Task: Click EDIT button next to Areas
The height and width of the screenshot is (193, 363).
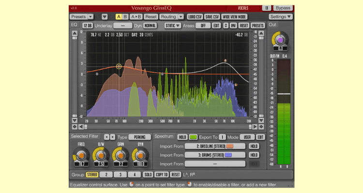Action: [216, 26]
